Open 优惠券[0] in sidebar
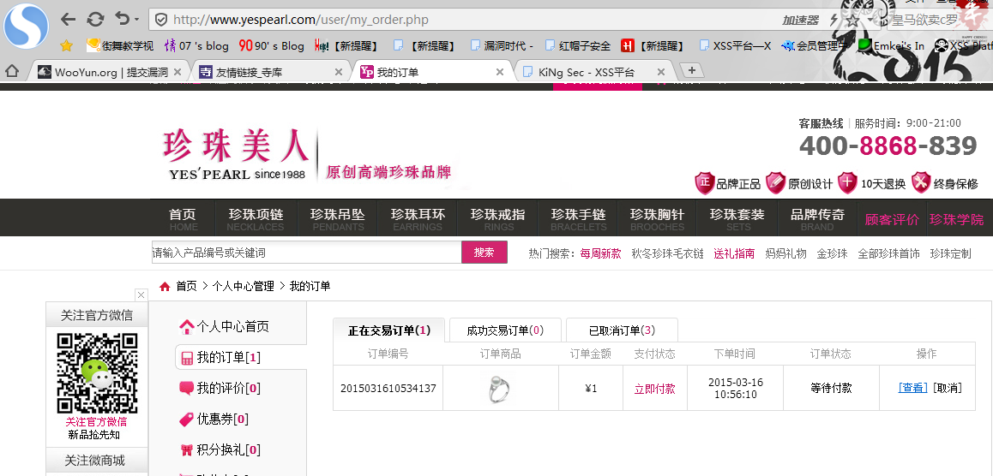The height and width of the screenshot is (476, 993). [x=222, y=419]
